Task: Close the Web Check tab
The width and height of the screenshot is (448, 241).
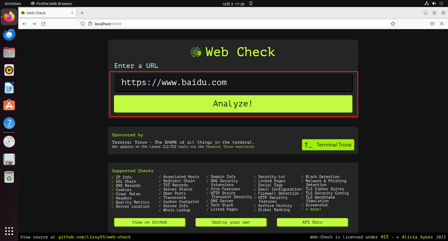Action: (x=72, y=13)
